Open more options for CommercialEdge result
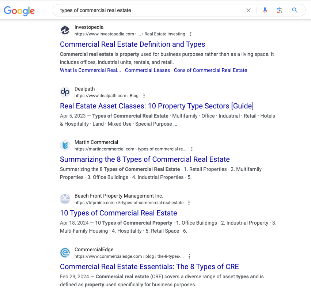The width and height of the screenshot is (311, 298). click(189, 256)
